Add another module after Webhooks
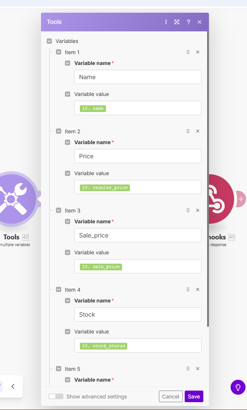This screenshot has height=410, width=247. pyautogui.click(x=241, y=199)
